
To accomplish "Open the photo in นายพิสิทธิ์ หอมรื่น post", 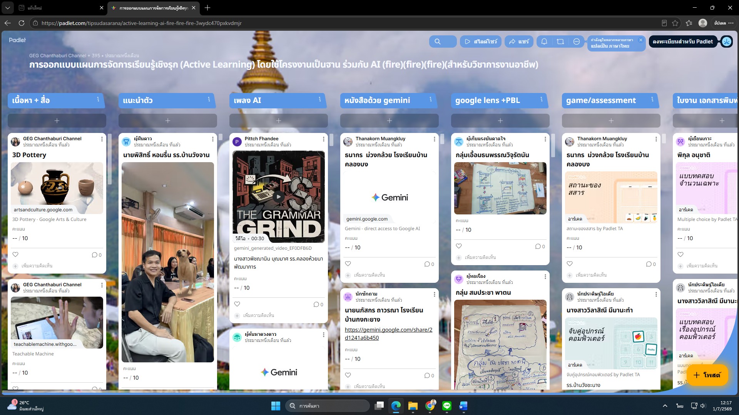I will click(168, 262).
